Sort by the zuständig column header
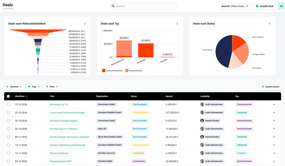Screen dimensions: 285x166 click(x=205, y=96)
